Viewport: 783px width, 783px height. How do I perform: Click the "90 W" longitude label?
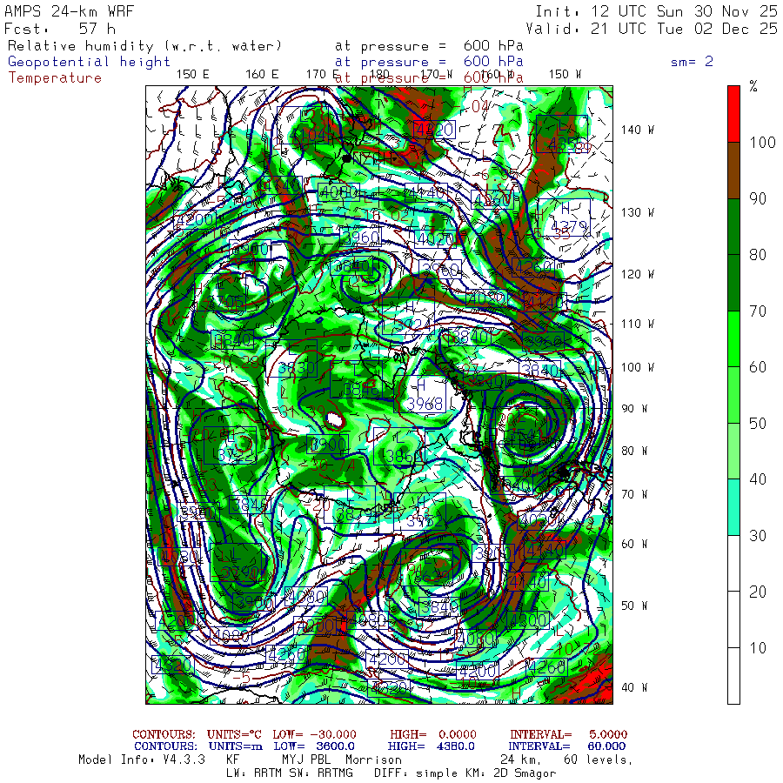tap(634, 409)
